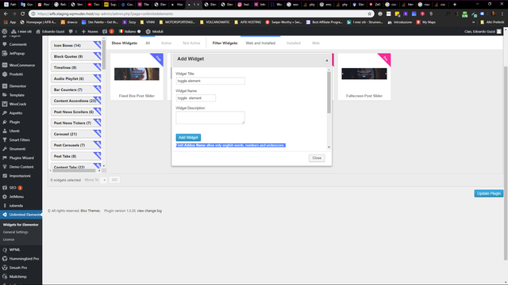Open WooCrack in the sidebar
The height and width of the screenshot is (285, 508).
[17, 104]
